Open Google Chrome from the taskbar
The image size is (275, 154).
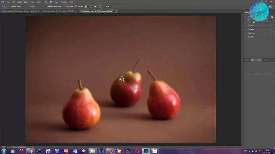click(x=31, y=151)
